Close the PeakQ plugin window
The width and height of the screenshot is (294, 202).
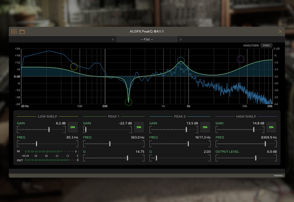pyautogui.click(x=280, y=32)
